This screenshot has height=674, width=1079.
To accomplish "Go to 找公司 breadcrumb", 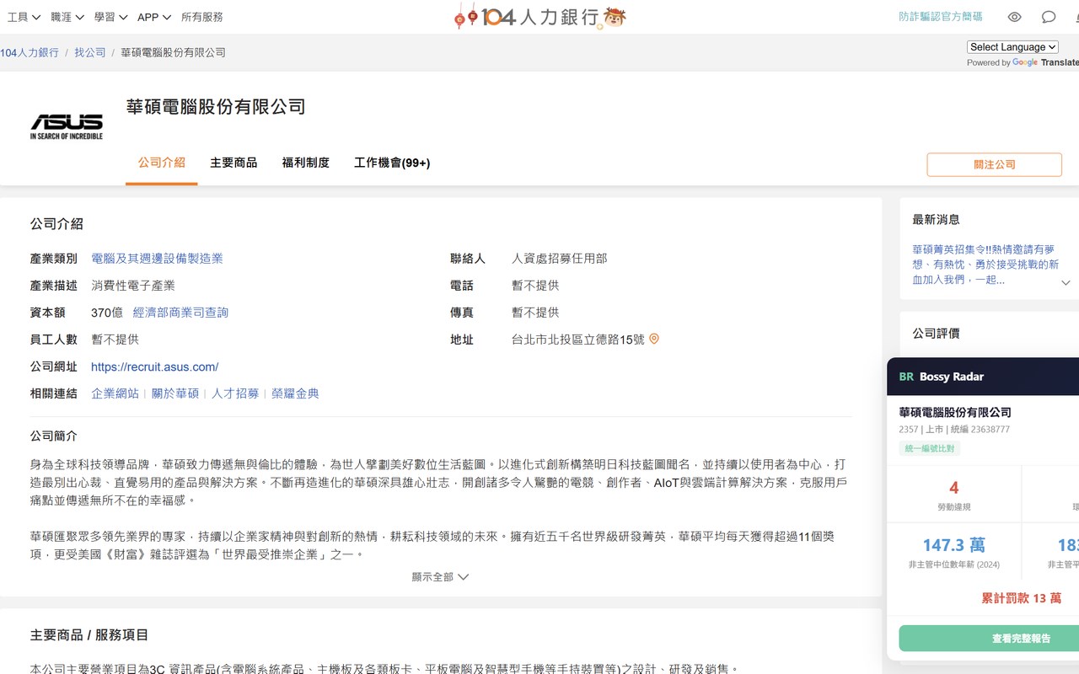I will coord(90,52).
